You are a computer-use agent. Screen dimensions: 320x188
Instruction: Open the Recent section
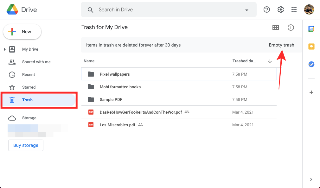point(29,75)
